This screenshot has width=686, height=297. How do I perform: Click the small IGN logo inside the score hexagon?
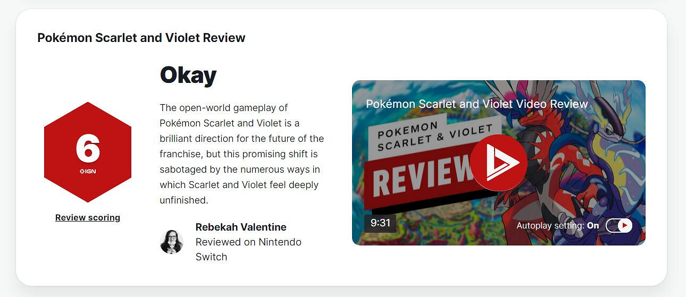pyautogui.click(x=88, y=171)
